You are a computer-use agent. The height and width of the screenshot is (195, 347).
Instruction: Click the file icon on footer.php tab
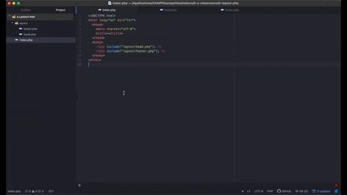point(222,10)
